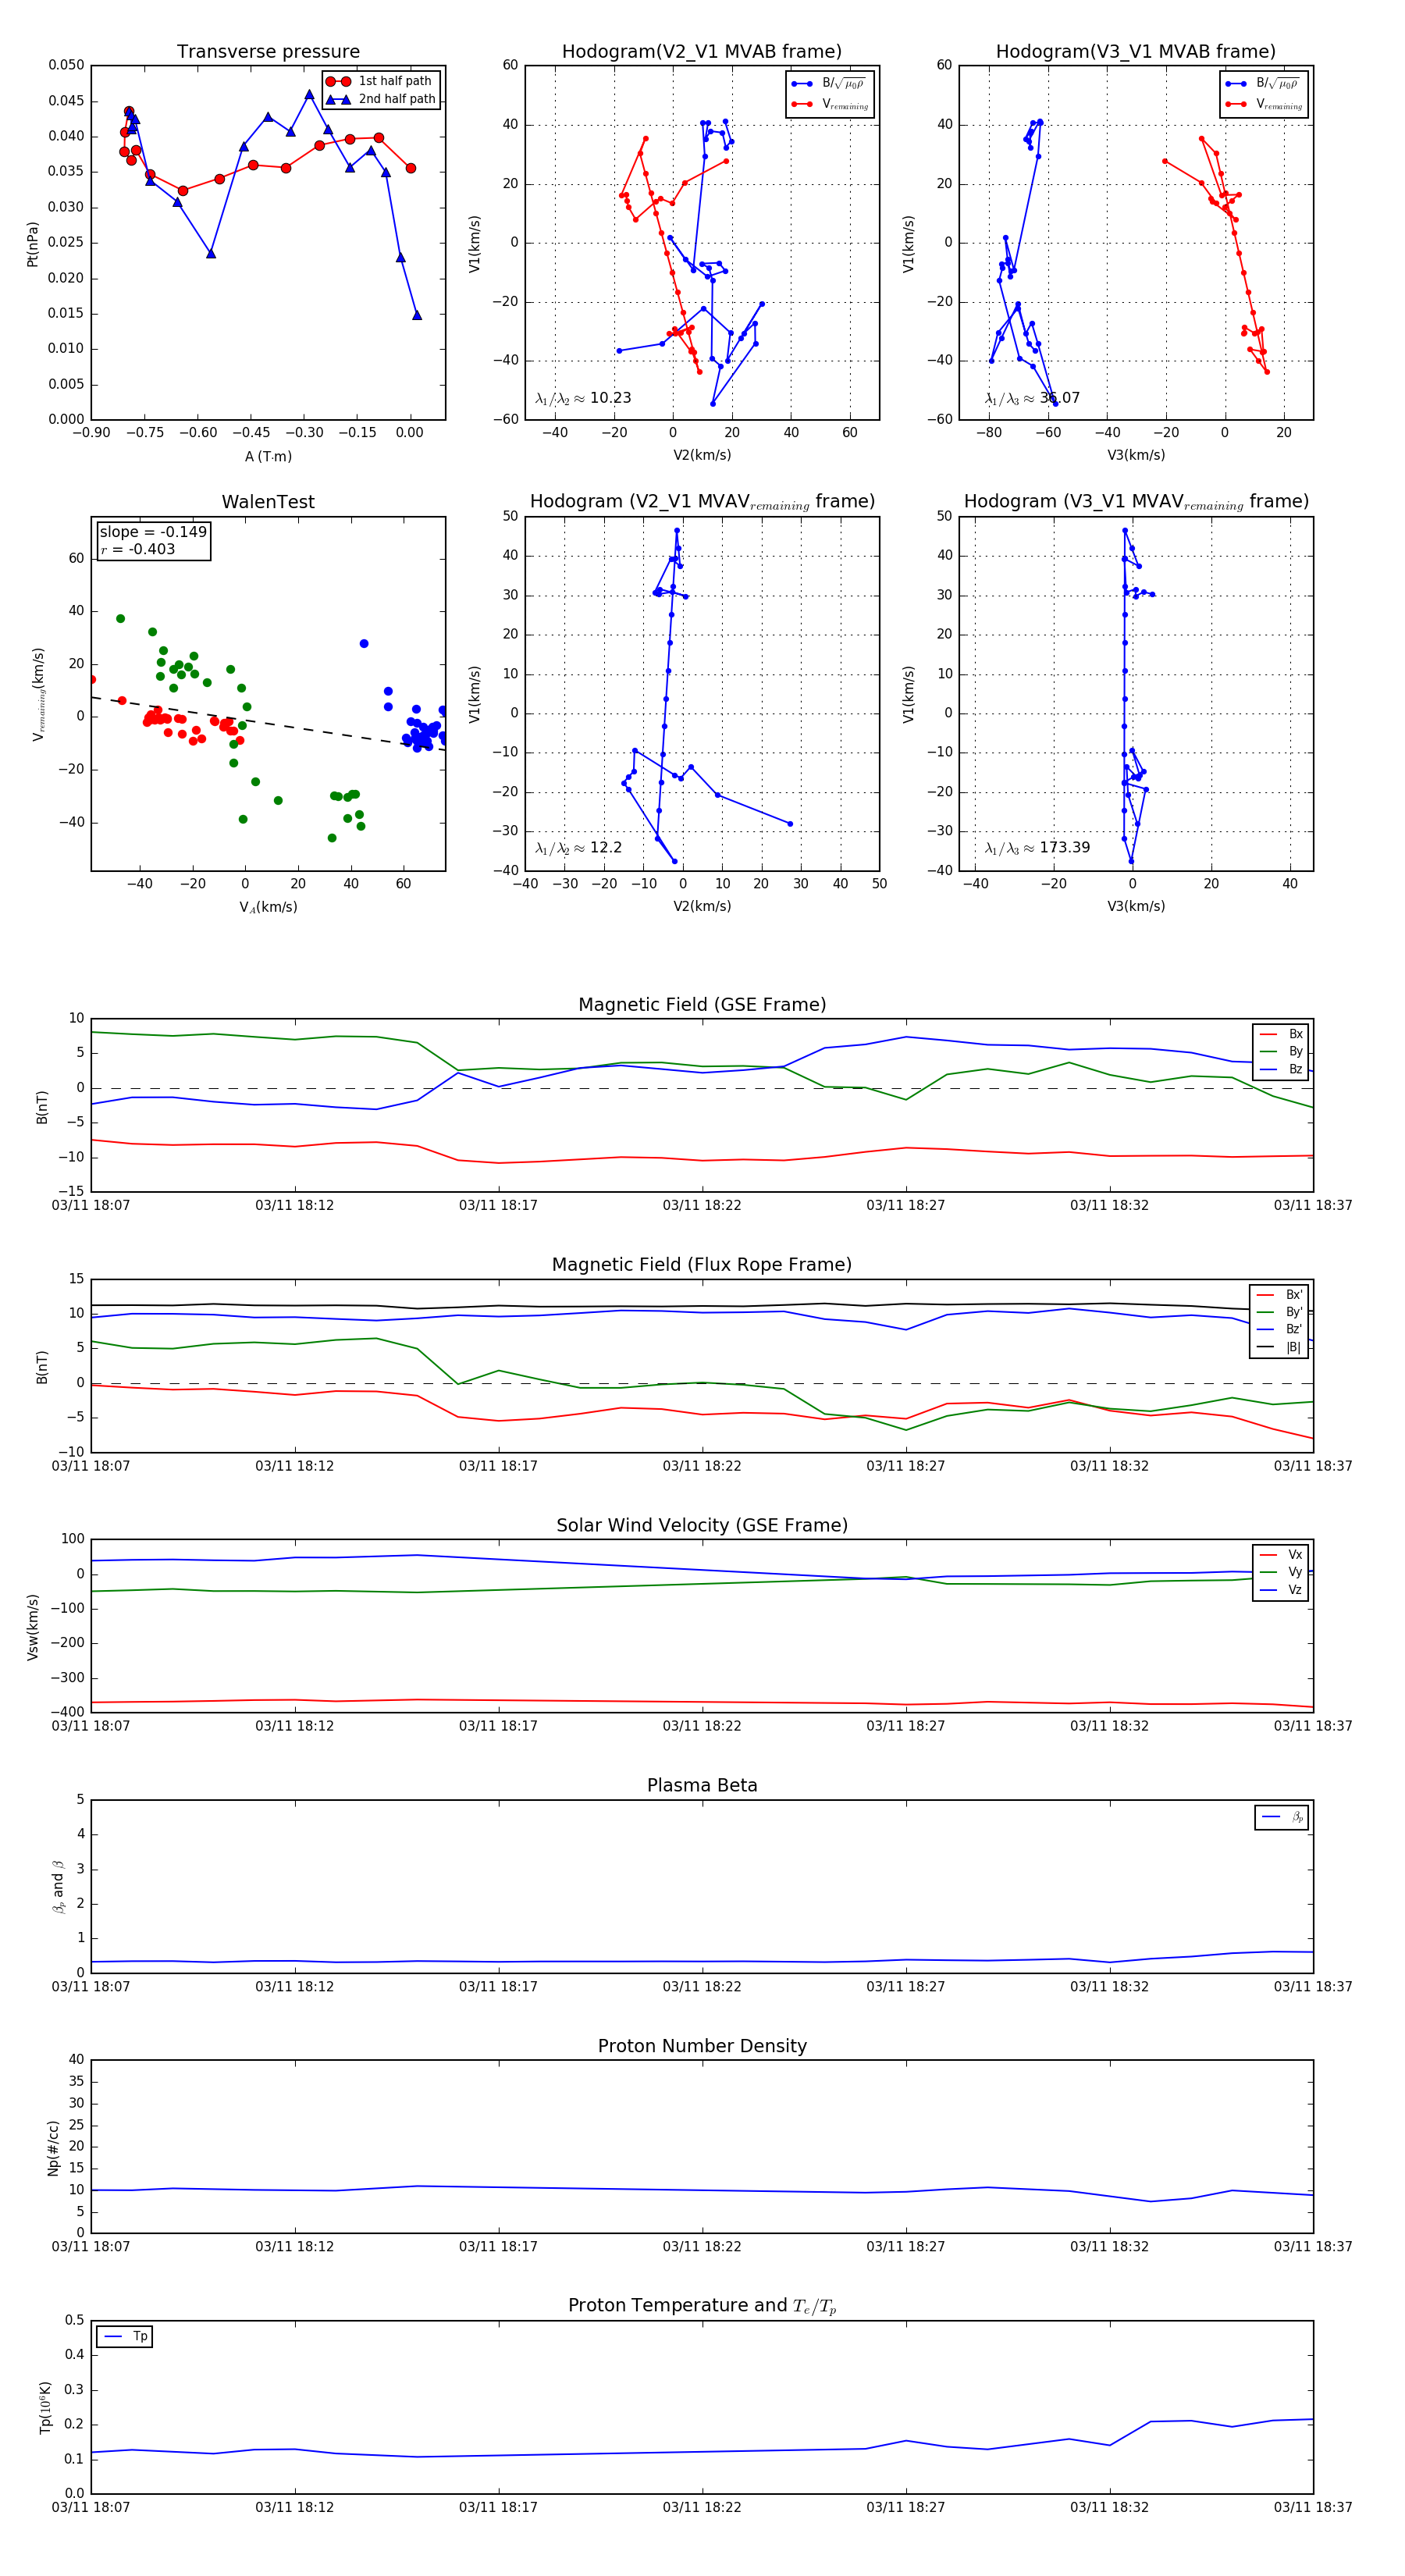Click "03/11 18:37" tick under Flux Rope Frame plot
Screen dimensions: 1405x2576
point(1313,1466)
